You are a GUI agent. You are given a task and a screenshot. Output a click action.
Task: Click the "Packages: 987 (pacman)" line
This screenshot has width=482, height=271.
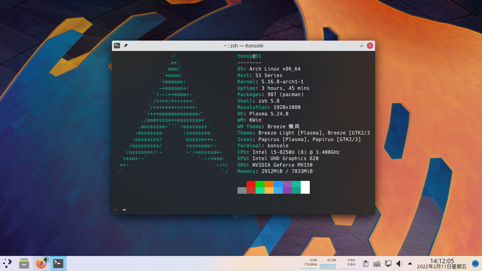click(x=270, y=94)
